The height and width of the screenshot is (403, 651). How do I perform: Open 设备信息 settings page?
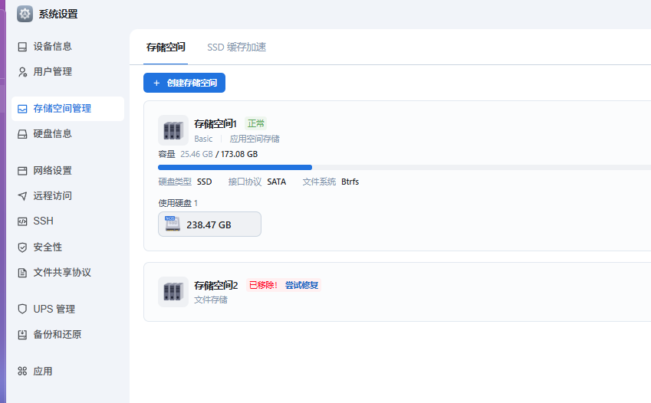pos(67,47)
